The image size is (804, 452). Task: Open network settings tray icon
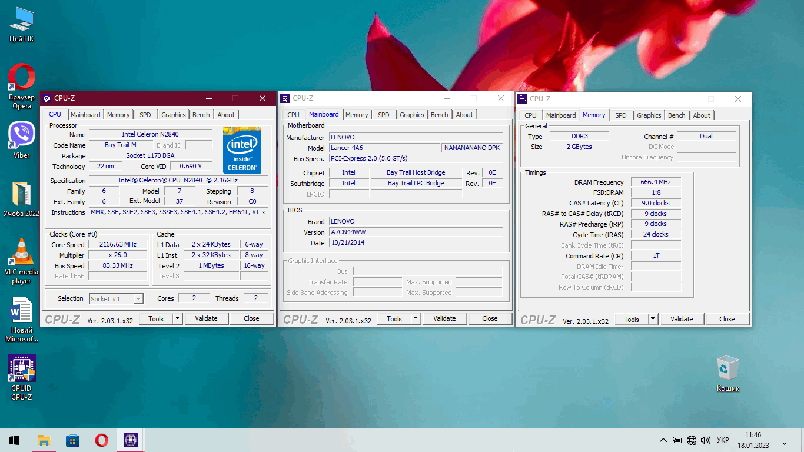coord(692,440)
